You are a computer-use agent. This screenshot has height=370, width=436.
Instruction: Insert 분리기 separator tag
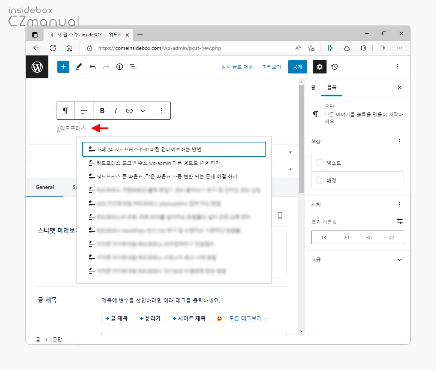point(150,319)
